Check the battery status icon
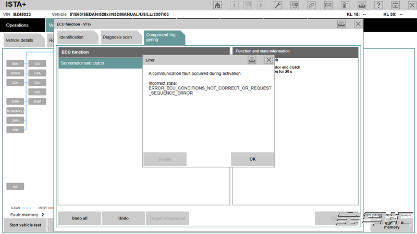The height and width of the screenshot is (234, 417). 345,5
